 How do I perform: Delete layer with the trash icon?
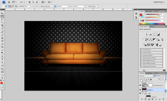[163, 99]
